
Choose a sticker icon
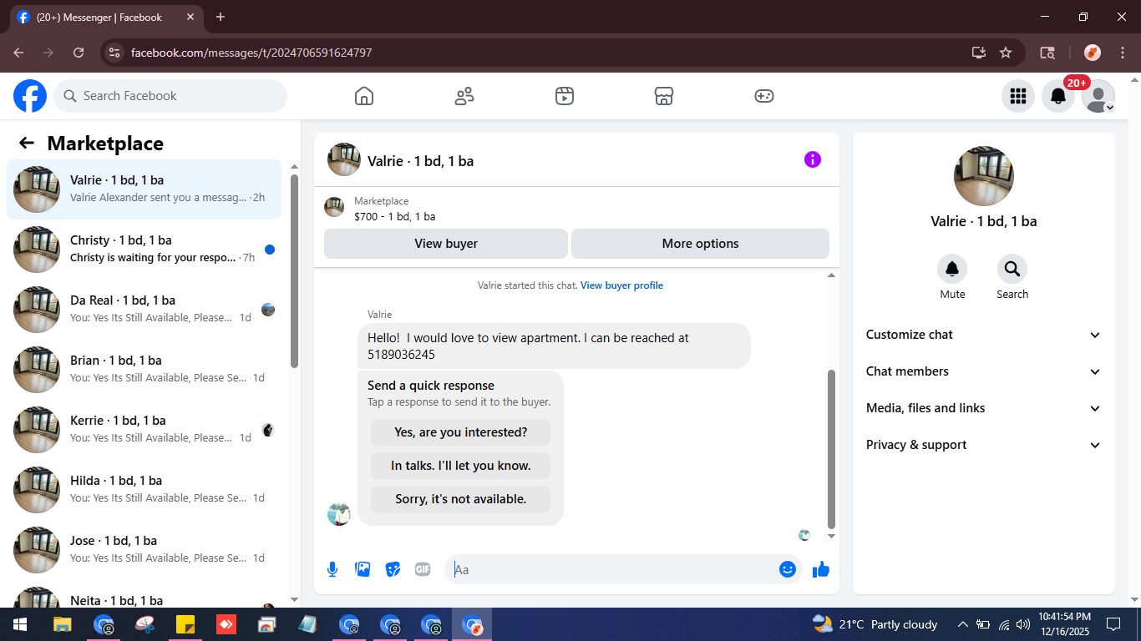pos(393,569)
